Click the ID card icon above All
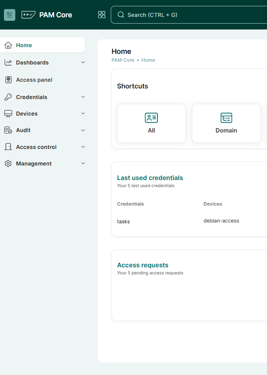This screenshot has width=267, height=375. point(152,118)
